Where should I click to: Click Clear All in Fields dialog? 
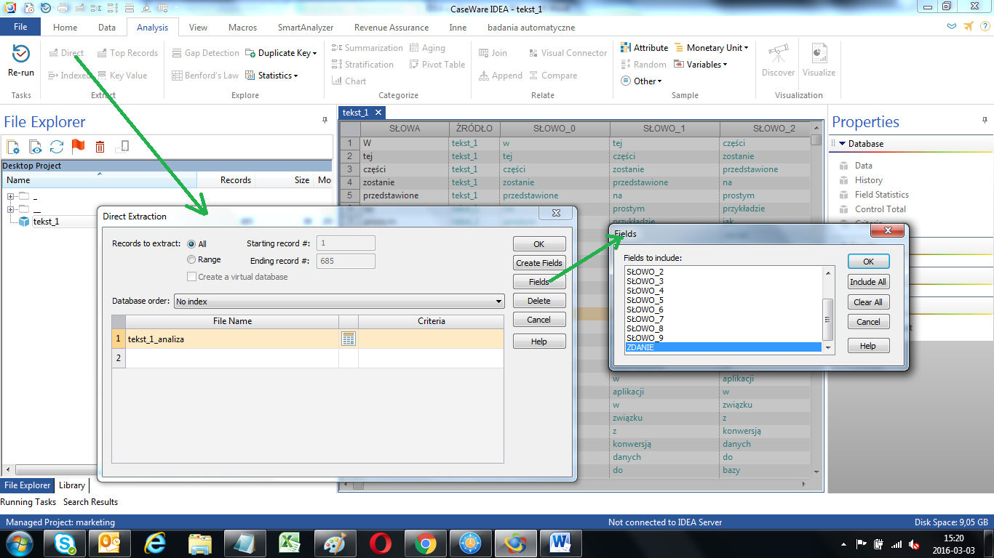coord(868,302)
